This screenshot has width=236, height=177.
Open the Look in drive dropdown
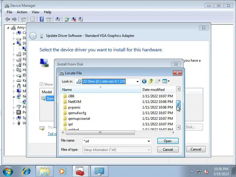coord(137,81)
